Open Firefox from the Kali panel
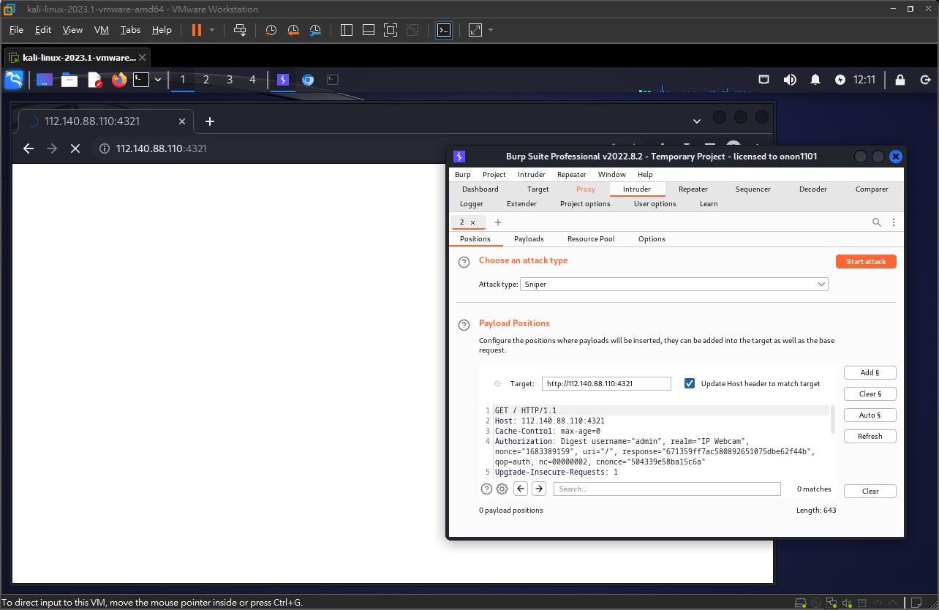This screenshot has width=939, height=610. coord(119,80)
